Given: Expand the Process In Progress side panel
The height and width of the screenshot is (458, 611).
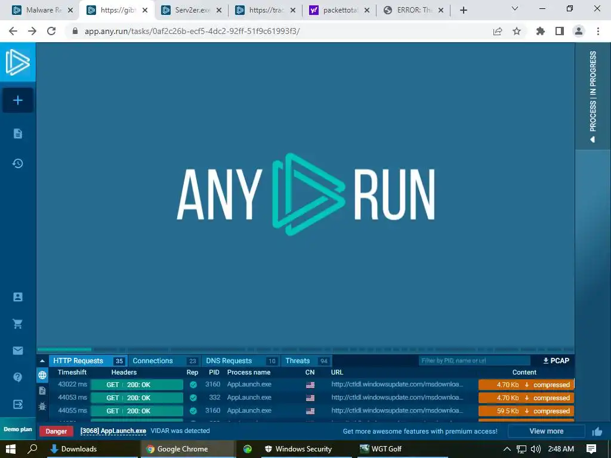Looking at the screenshot, I should [593, 96].
